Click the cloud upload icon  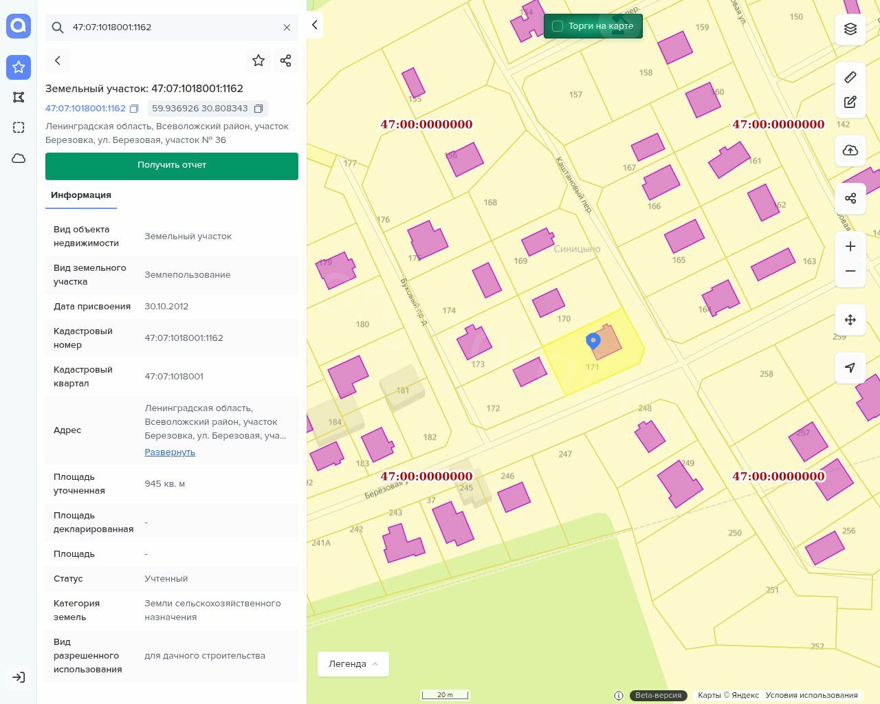click(x=850, y=151)
